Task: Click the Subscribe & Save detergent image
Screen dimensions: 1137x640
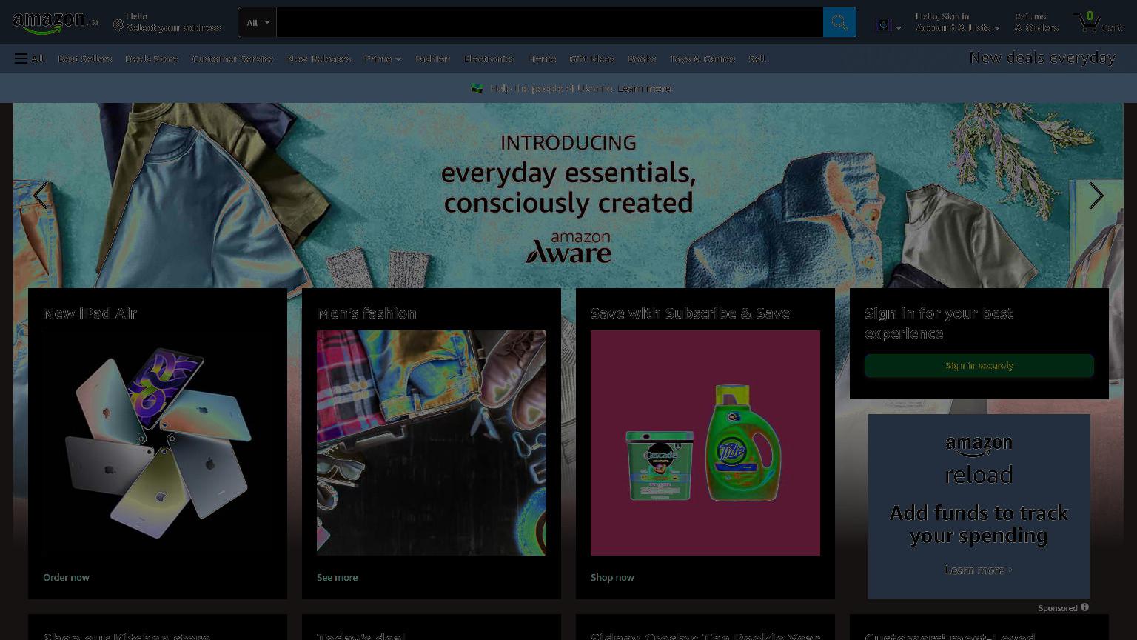Action: [705, 443]
